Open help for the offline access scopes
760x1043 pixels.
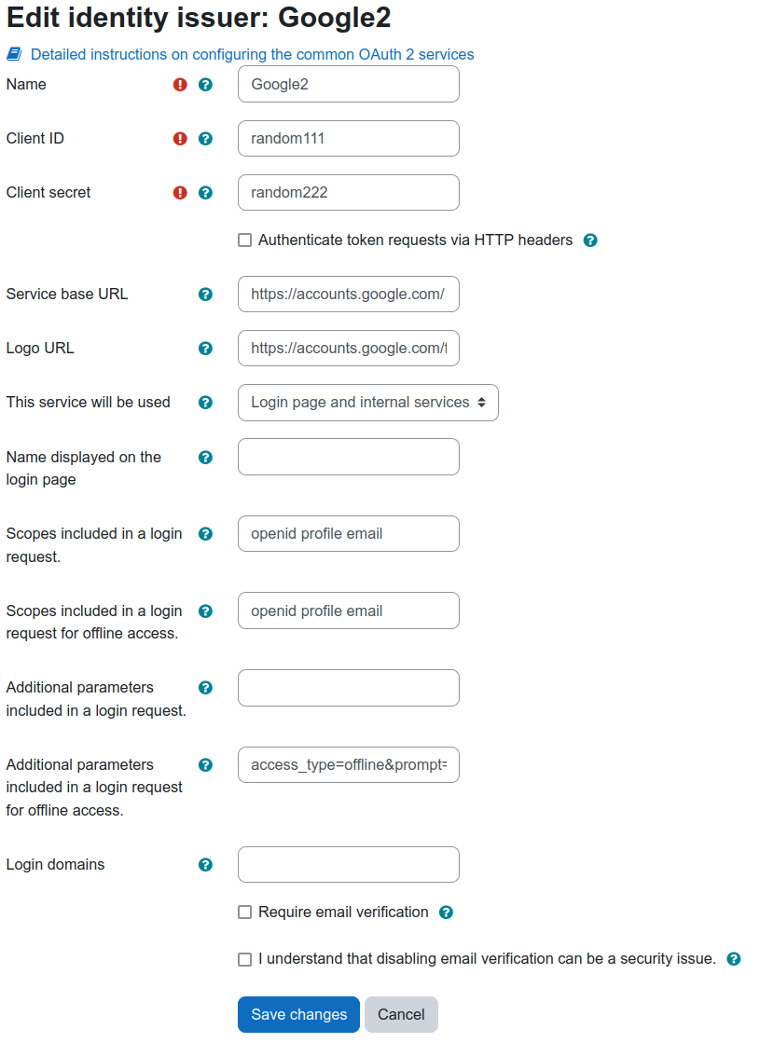click(x=206, y=611)
